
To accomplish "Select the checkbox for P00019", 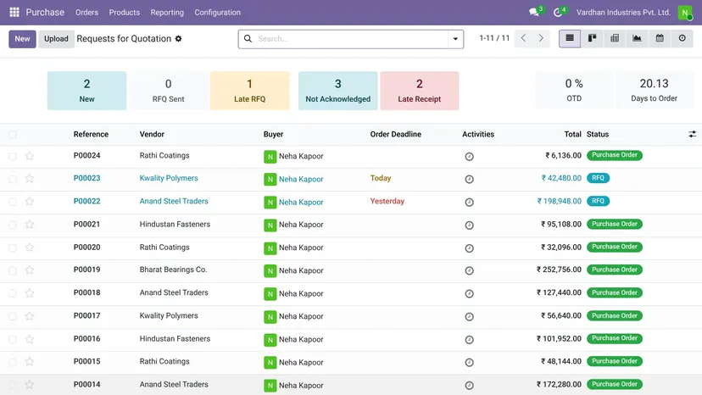I will (x=13, y=270).
